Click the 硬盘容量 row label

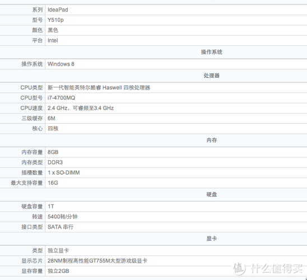click(x=32, y=207)
